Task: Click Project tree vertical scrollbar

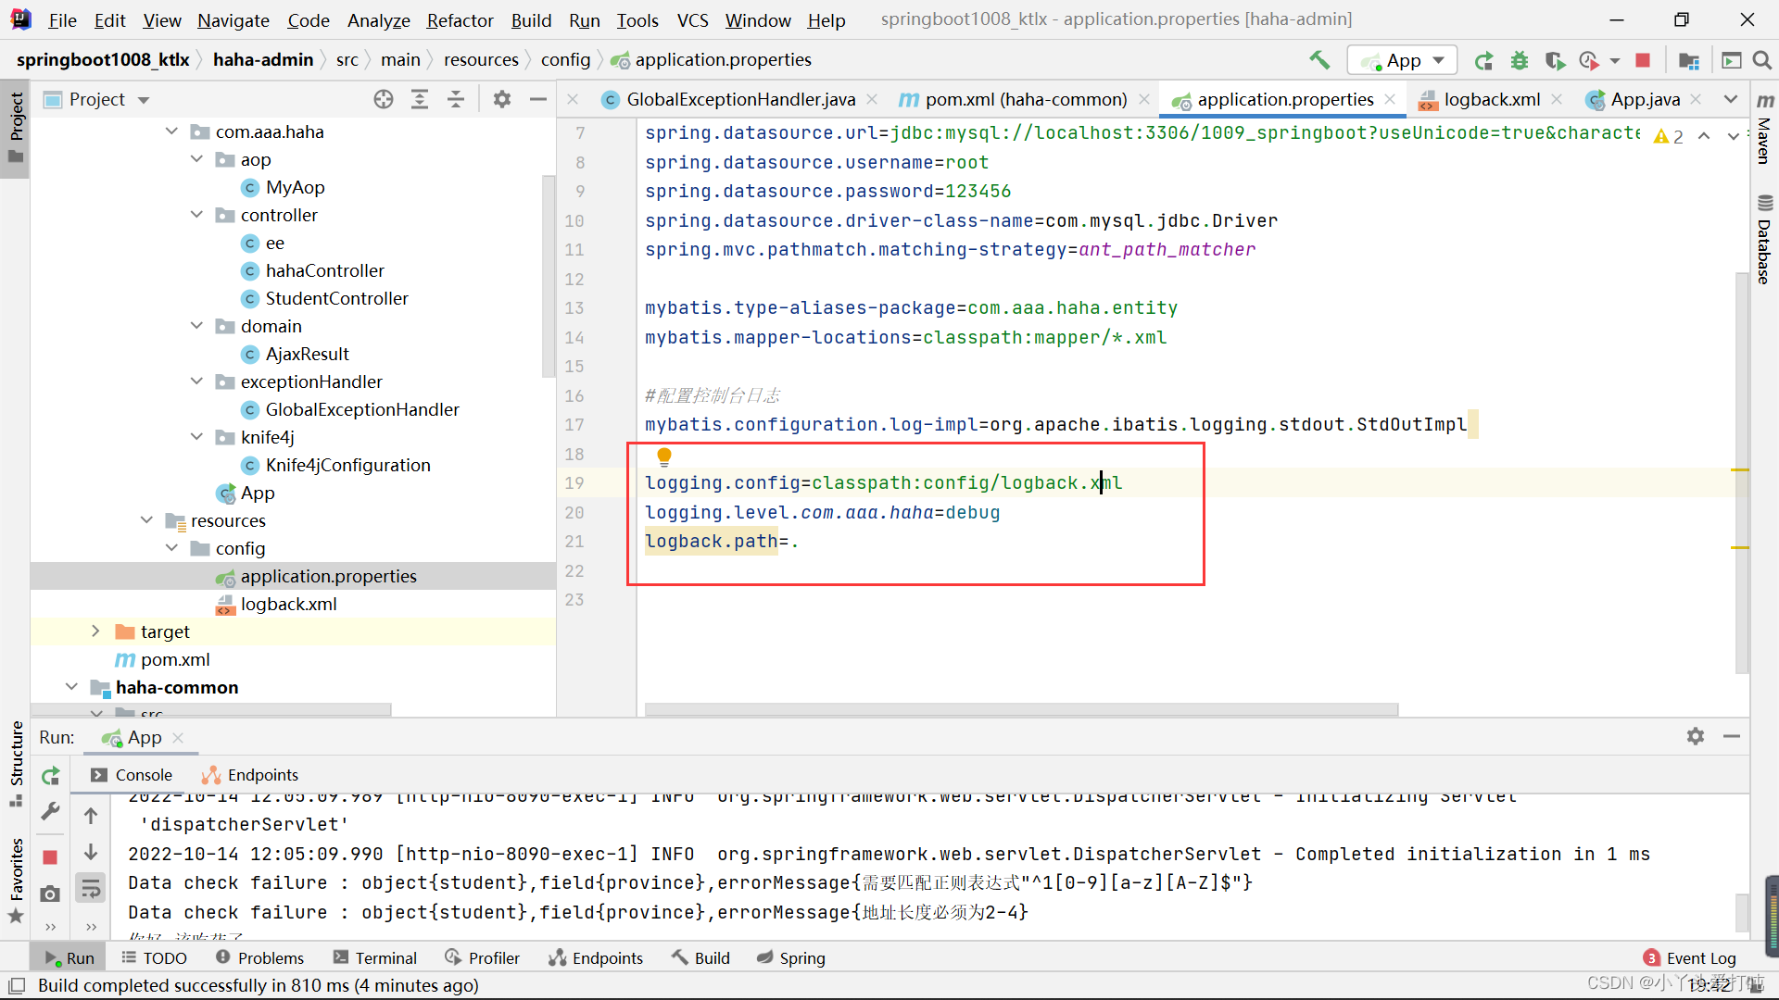Action: tap(548, 278)
